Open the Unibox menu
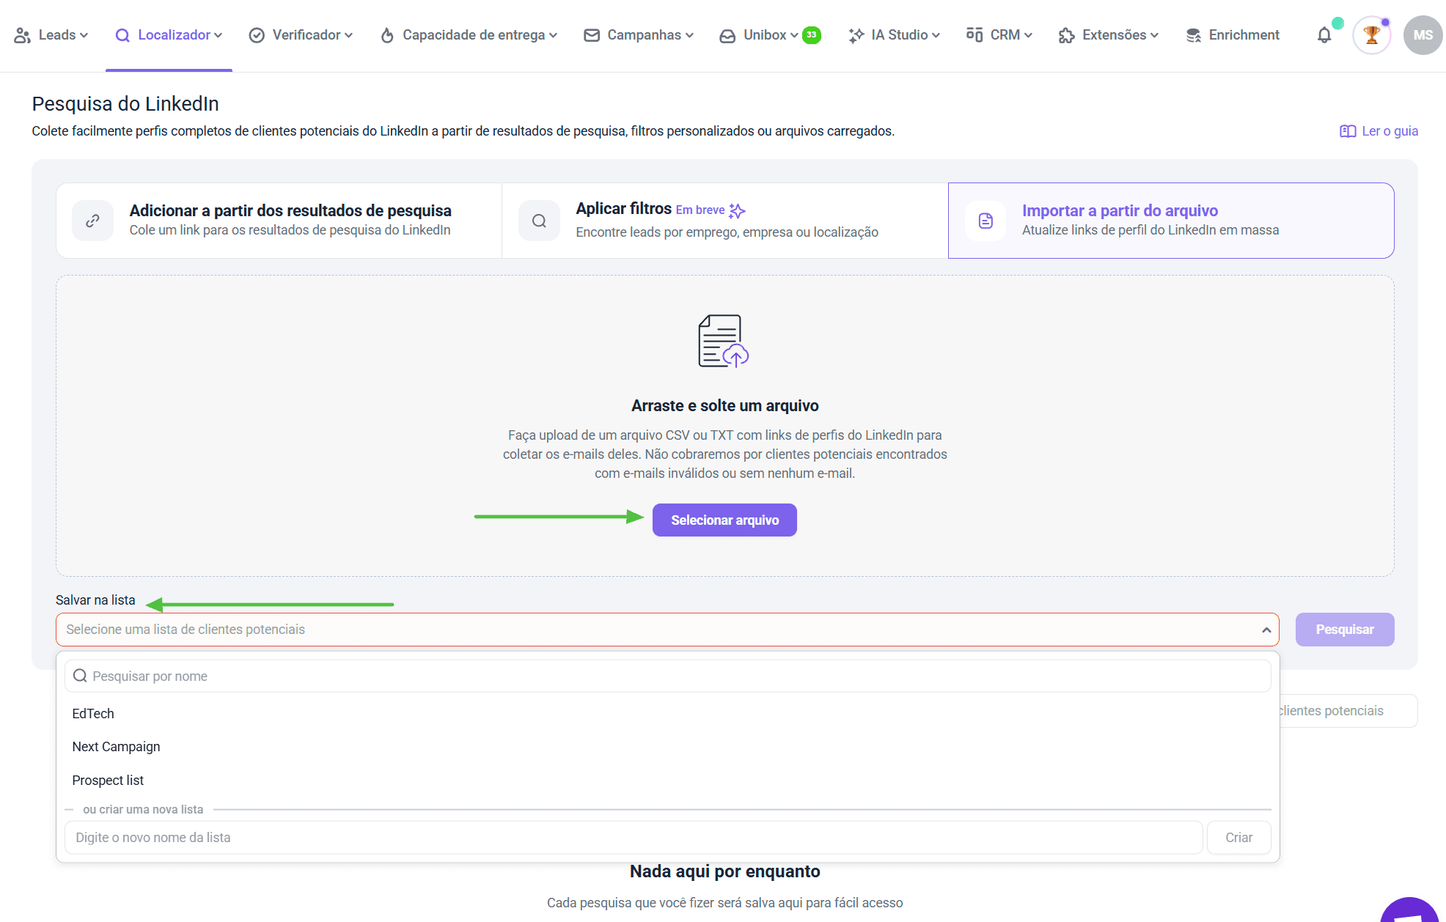Viewport: 1446px width, 922px height. tap(770, 35)
